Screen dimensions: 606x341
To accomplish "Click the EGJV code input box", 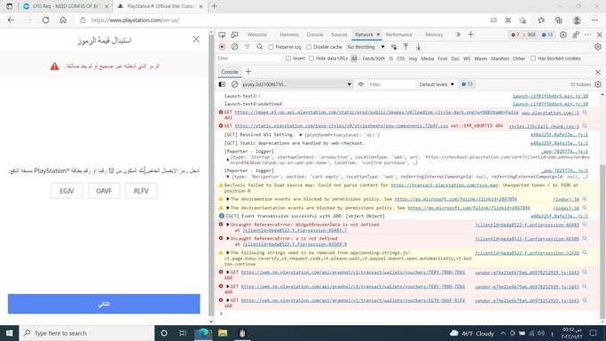I will [x=67, y=191].
